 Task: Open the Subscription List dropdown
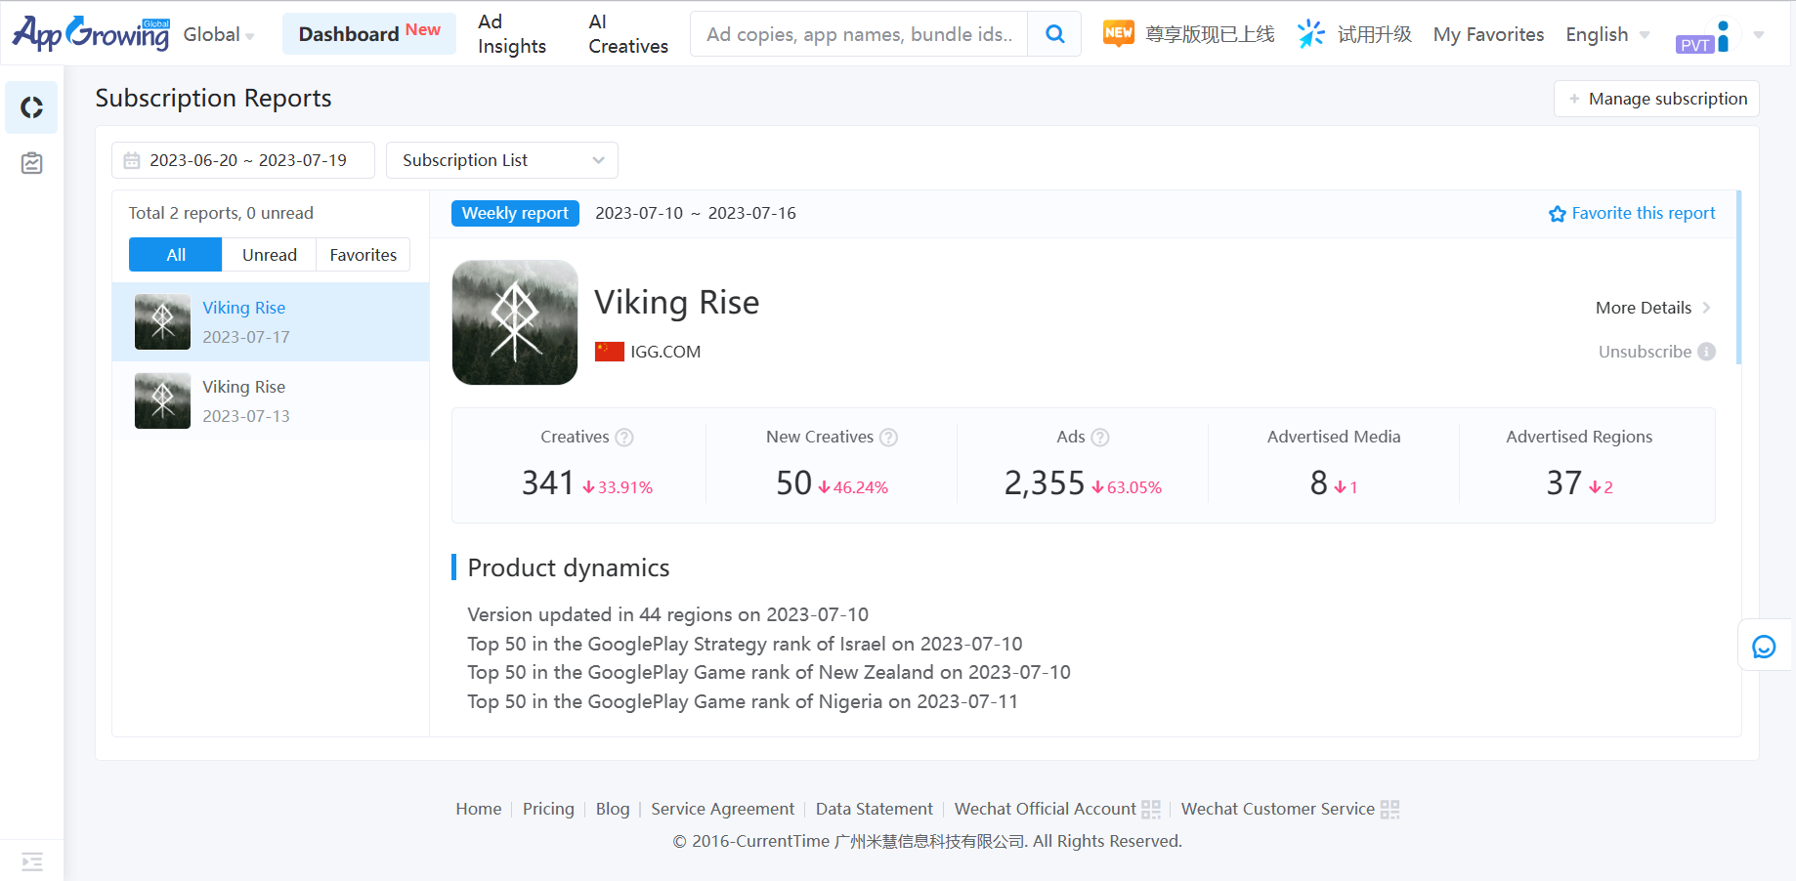coord(502,160)
